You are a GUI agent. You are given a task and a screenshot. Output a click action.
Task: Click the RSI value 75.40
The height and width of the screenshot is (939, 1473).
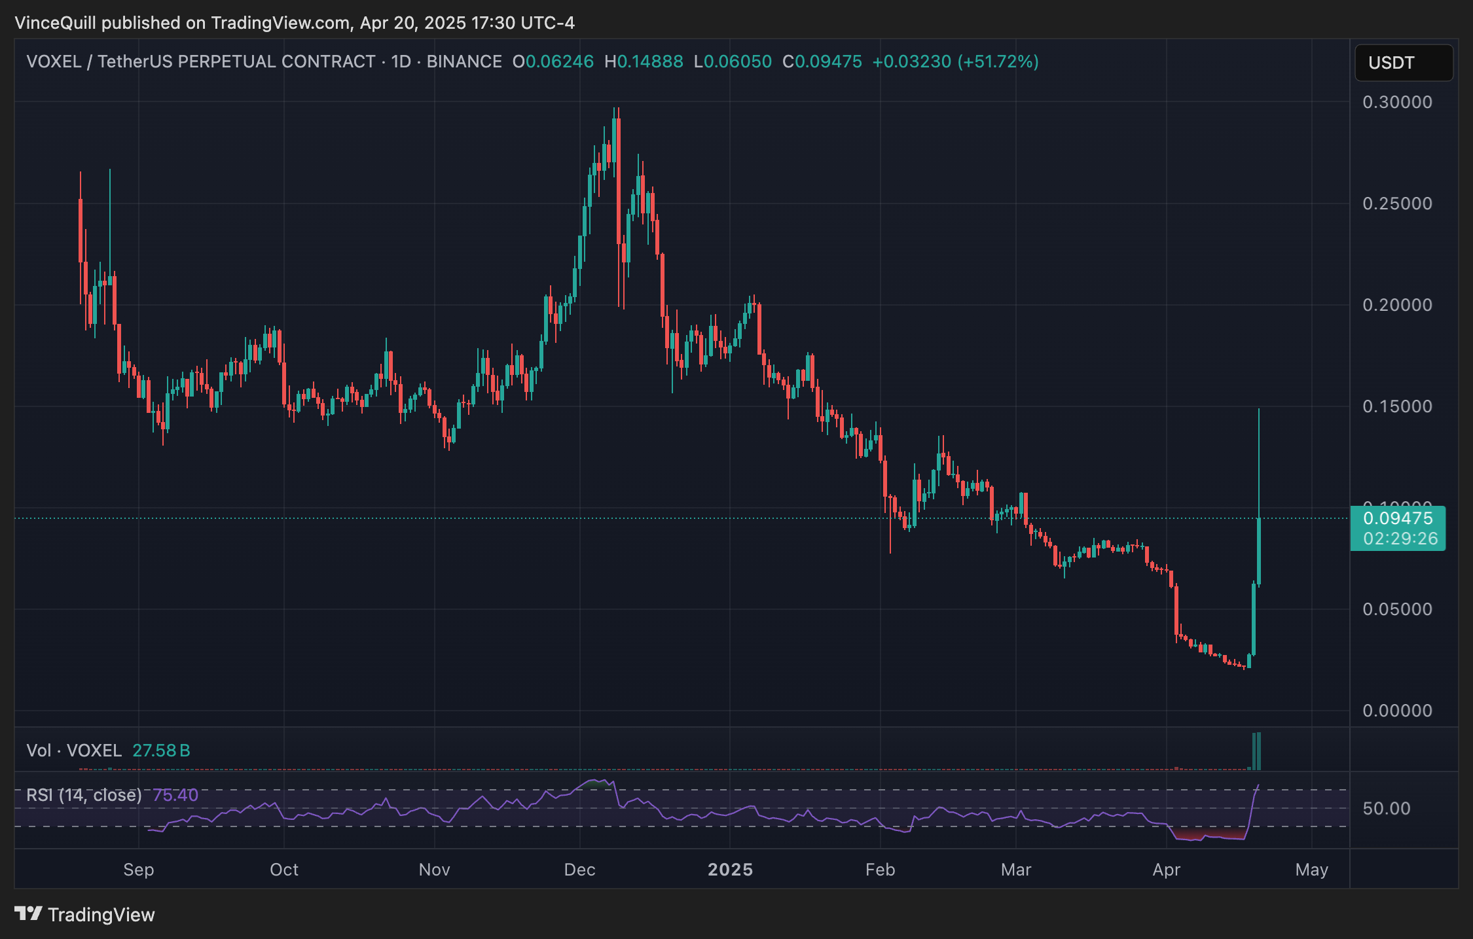click(175, 794)
